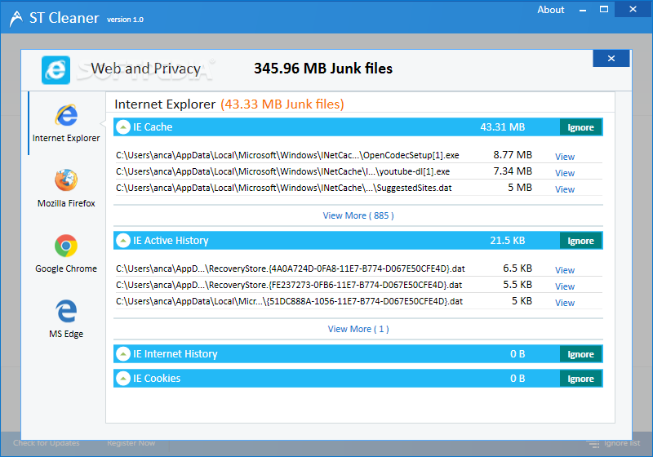653x457 pixels.
Task: Click the IE Active History 21.5 KB total
Action: [x=507, y=241]
